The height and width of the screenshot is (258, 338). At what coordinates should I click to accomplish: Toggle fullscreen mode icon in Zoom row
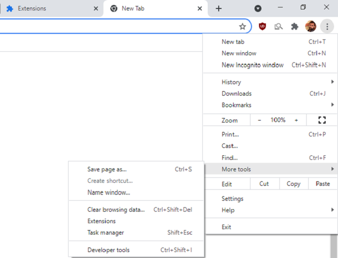tap(322, 120)
